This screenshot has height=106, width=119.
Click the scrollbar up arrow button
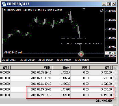115,68
